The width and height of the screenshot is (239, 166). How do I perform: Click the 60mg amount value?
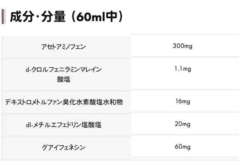coord(183,147)
